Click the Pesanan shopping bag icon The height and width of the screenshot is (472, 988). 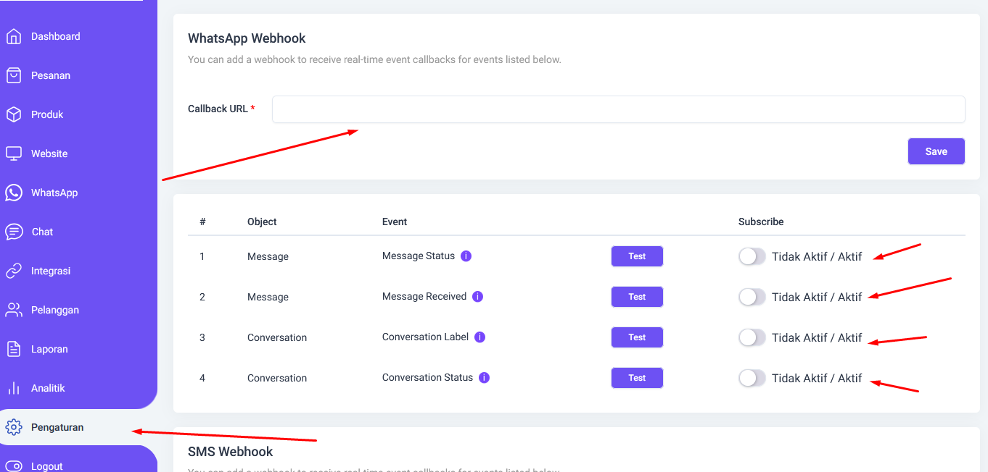(14, 75)
